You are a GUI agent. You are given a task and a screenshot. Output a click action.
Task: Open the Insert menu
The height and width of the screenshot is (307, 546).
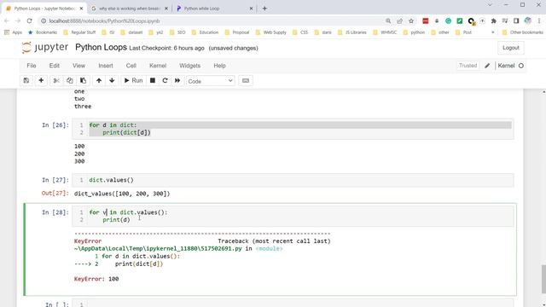(106, 66)
